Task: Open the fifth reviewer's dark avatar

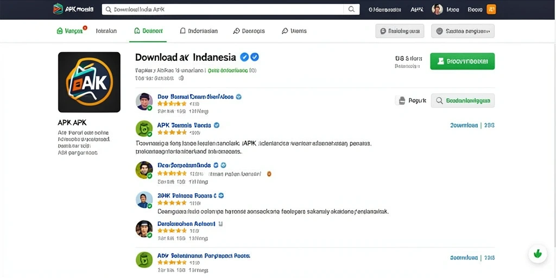Action: pyautogui.click(x=144, y=229)
